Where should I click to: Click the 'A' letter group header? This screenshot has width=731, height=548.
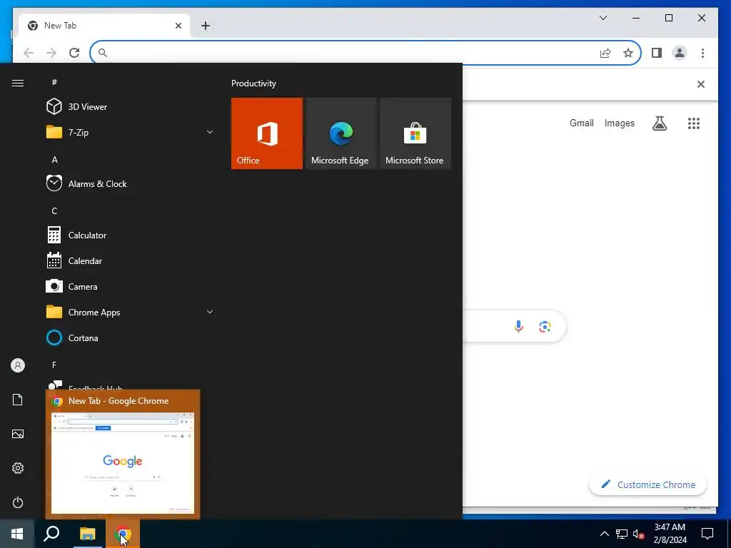[x=54, y=159]
